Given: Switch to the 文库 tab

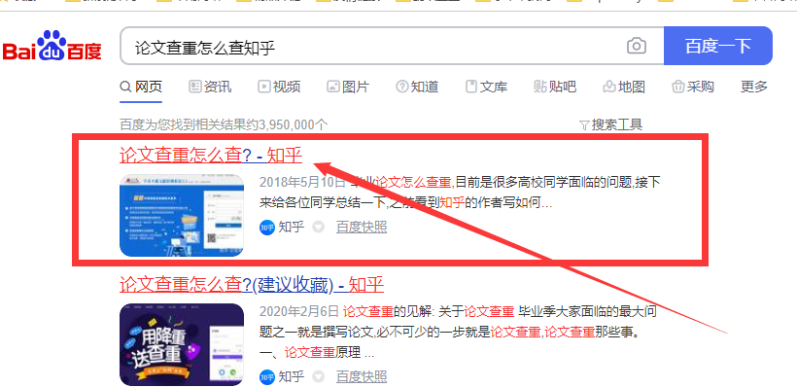Looking at the screenshot, I should pos(486,87).
